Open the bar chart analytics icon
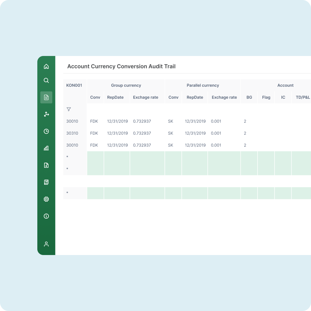Image resolution: width=311 pixels, height=311 pixels. [x=46, y=148]
